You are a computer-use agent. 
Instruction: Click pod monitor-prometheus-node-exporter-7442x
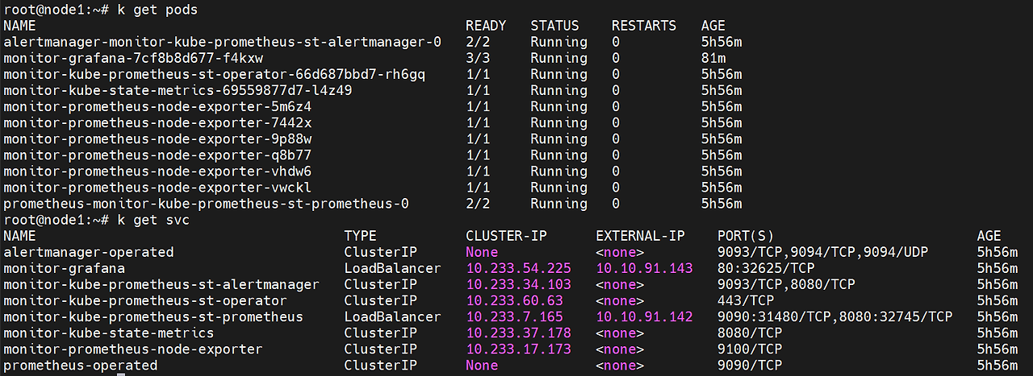(157, 122)
